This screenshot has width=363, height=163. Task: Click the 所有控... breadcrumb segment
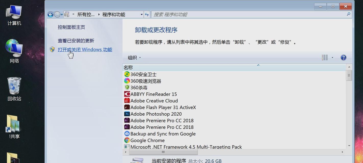click(86, 15)
